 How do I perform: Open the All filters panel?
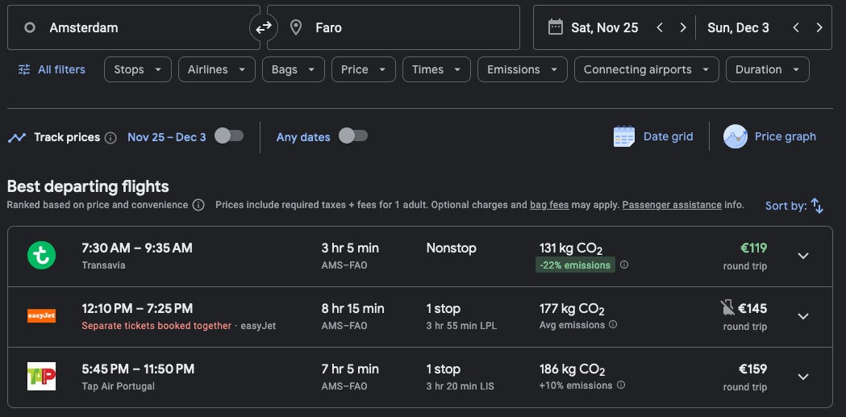point(52,69)
